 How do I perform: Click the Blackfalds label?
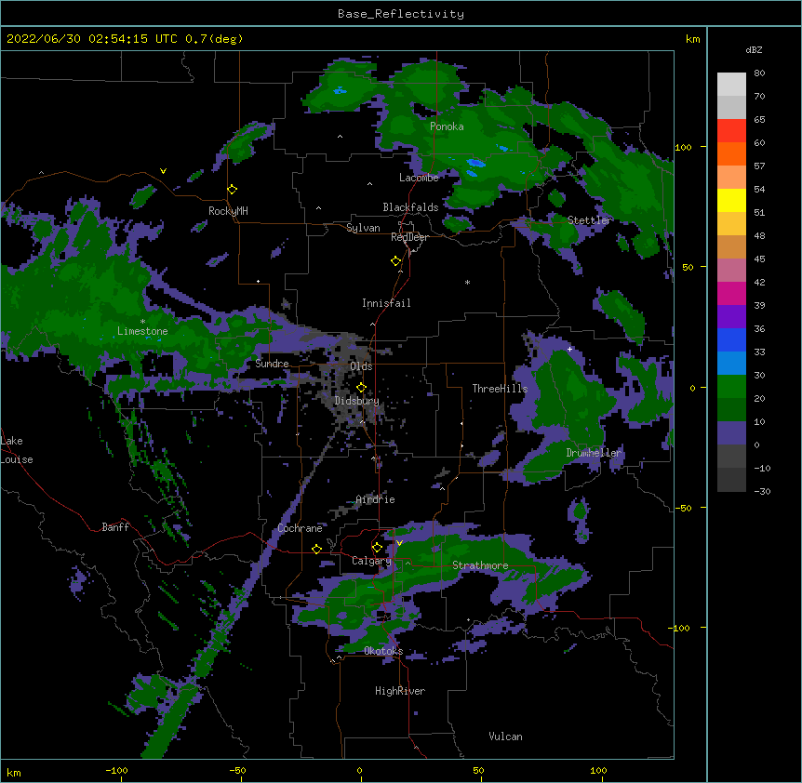[410, 207]
